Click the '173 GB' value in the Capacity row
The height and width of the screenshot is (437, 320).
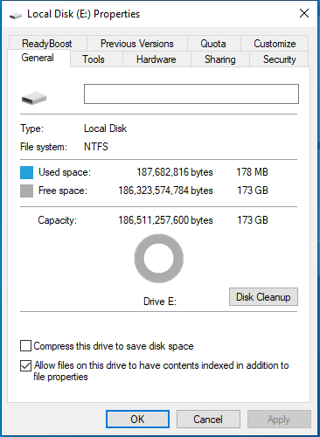(253, 220)
